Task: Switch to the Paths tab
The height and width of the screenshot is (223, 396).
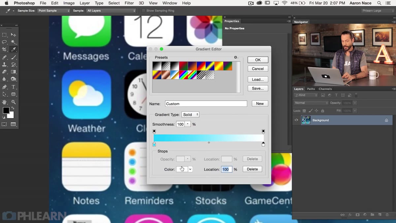Action: pyautogui.click(x=311, y=89)
